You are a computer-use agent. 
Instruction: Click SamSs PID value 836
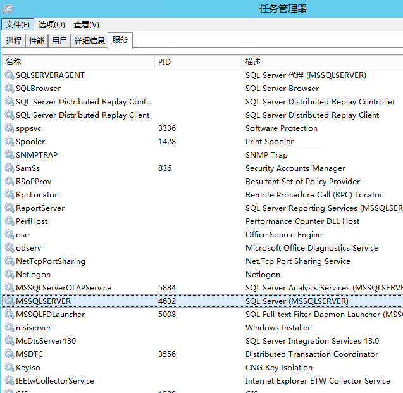click(164, 168)
